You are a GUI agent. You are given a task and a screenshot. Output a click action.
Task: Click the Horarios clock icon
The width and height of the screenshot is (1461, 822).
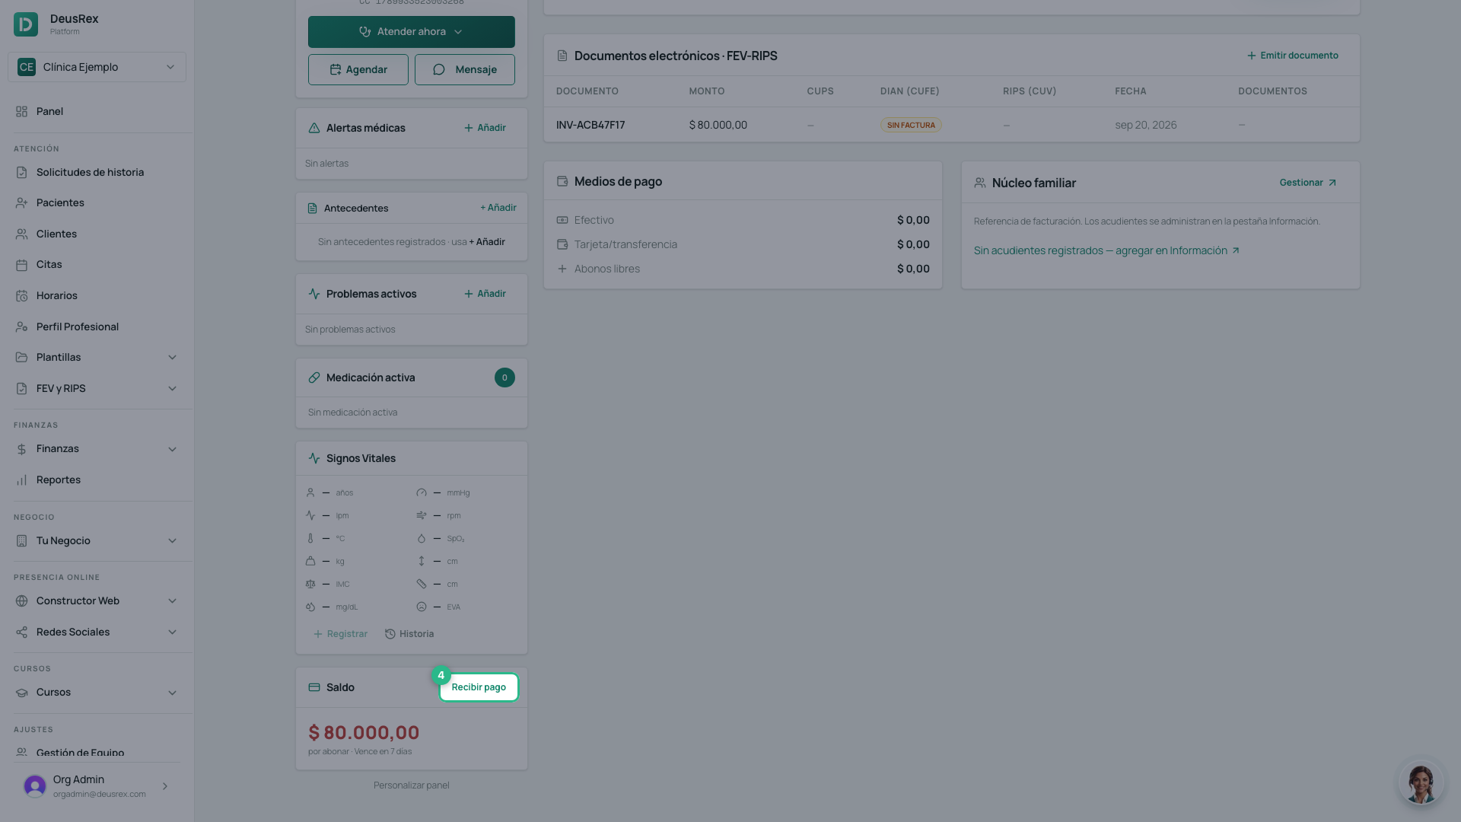[x=21, y=295]
